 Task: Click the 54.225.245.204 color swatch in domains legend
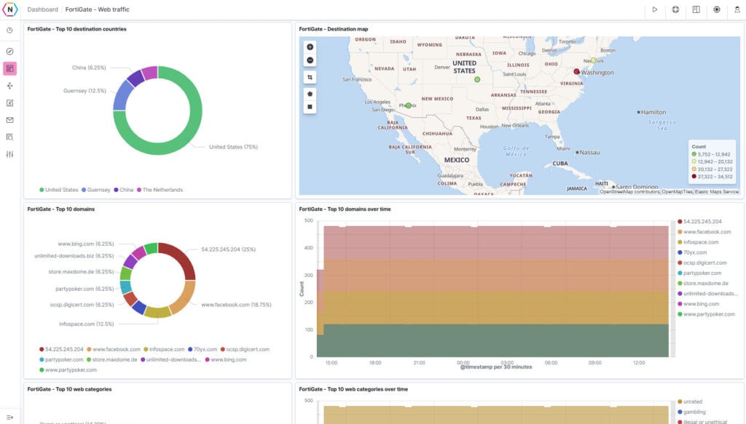41,350
